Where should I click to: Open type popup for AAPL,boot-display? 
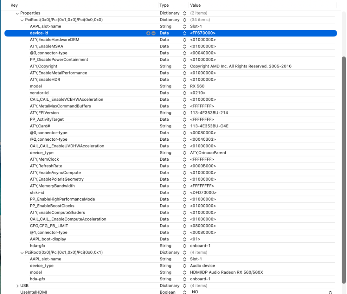(x=184, y=239)
